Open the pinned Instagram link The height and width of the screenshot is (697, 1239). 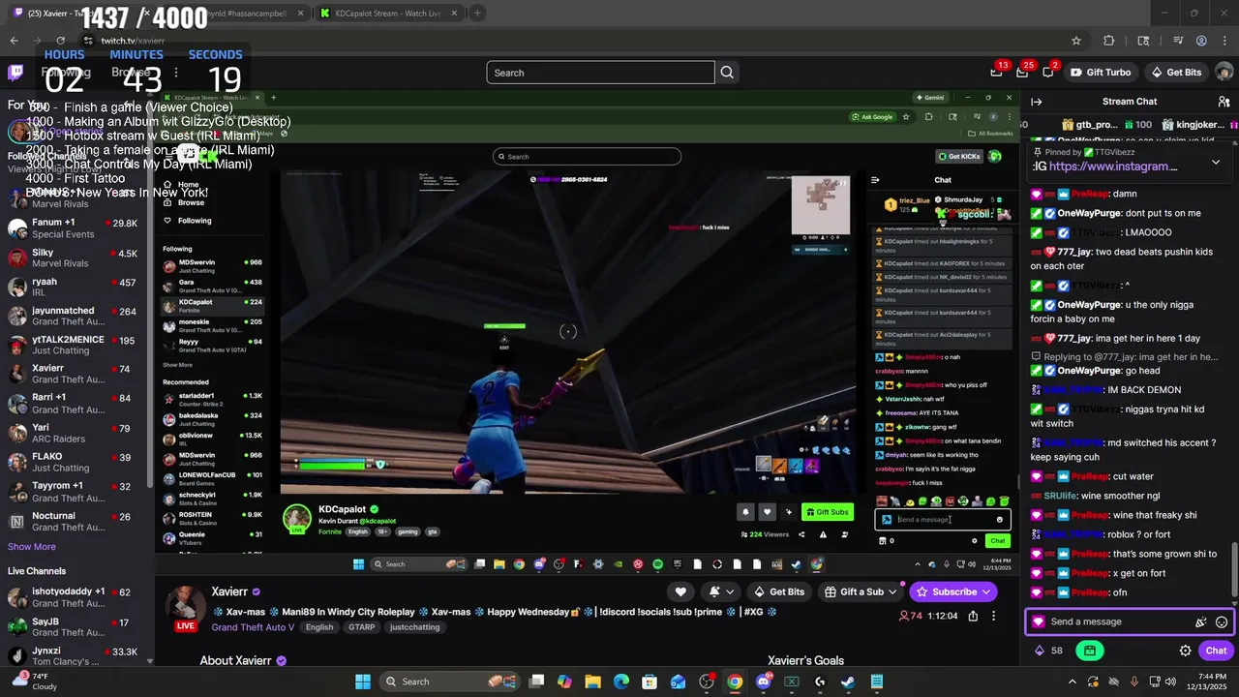(x=1113, y=167)
